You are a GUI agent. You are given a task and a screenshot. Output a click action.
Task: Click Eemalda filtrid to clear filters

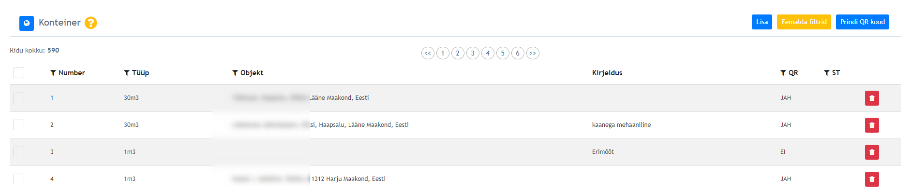804,22
